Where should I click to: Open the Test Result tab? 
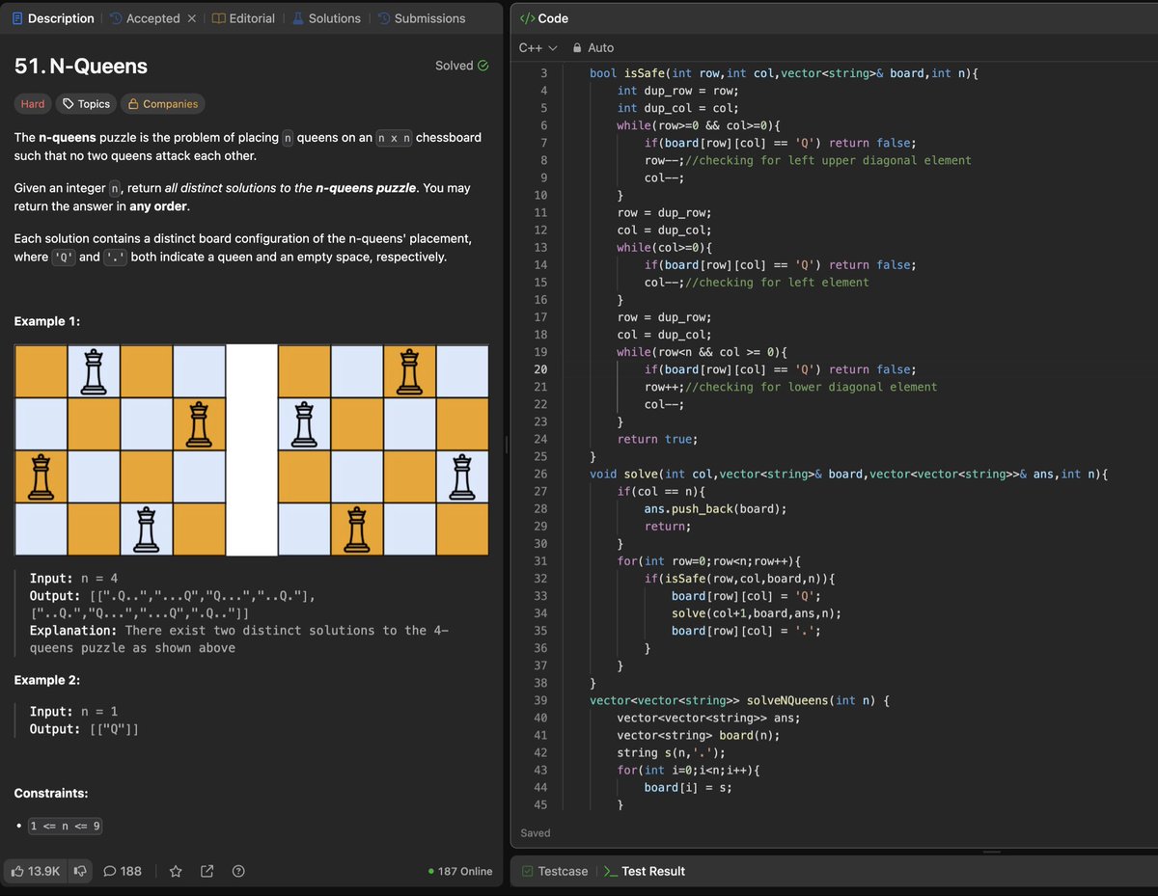click(645, 871)
